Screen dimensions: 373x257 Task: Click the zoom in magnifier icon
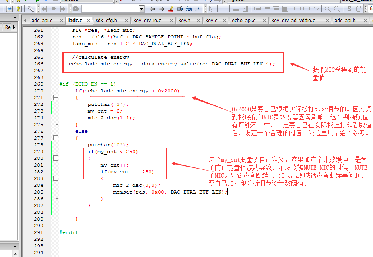[328, 9]
